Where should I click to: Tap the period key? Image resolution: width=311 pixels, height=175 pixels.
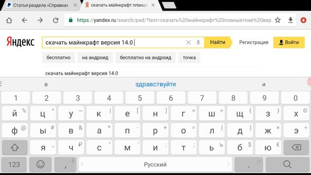pos(249,164)
